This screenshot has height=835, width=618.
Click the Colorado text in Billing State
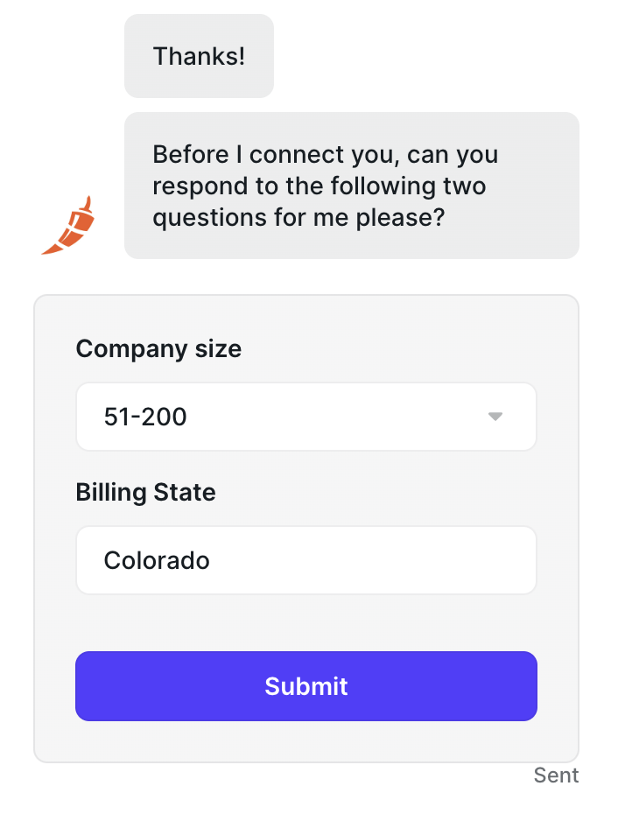pos(157,560)
